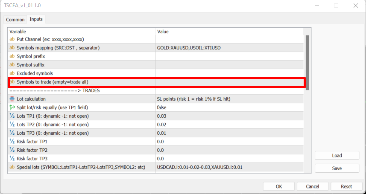Confirm settings with the OK button
This screenshot has width=366, height=194.
(x=279, y=186)
